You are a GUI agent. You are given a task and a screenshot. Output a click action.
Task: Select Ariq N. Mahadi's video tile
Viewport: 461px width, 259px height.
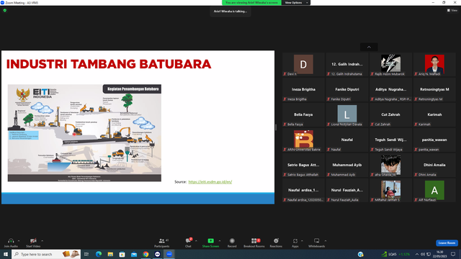[434, 65]
